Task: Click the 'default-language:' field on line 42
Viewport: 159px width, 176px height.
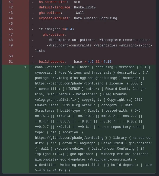Action: point(55,7)
